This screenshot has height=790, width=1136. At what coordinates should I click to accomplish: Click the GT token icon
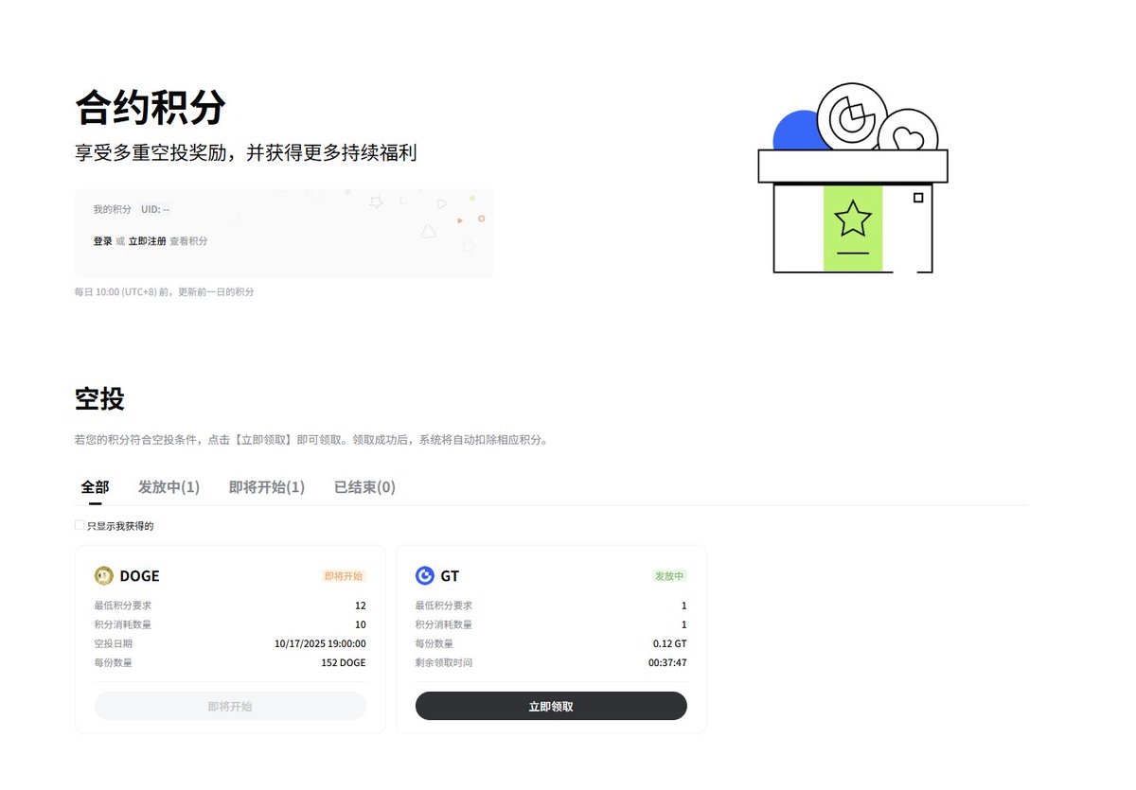pos(425,575)
